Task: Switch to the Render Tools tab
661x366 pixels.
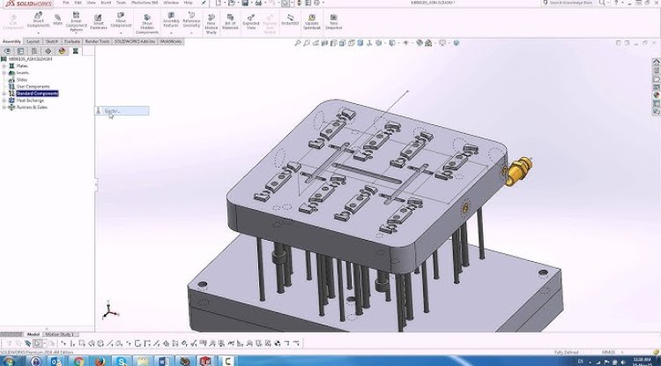Action: tap(97, 41)
